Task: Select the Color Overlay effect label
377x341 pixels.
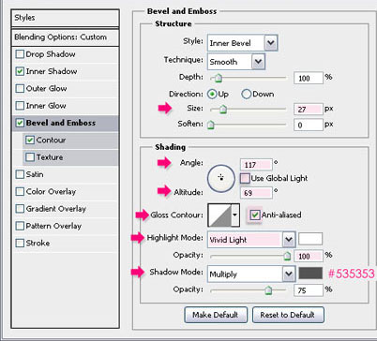Action: click(x=51, y=191)
